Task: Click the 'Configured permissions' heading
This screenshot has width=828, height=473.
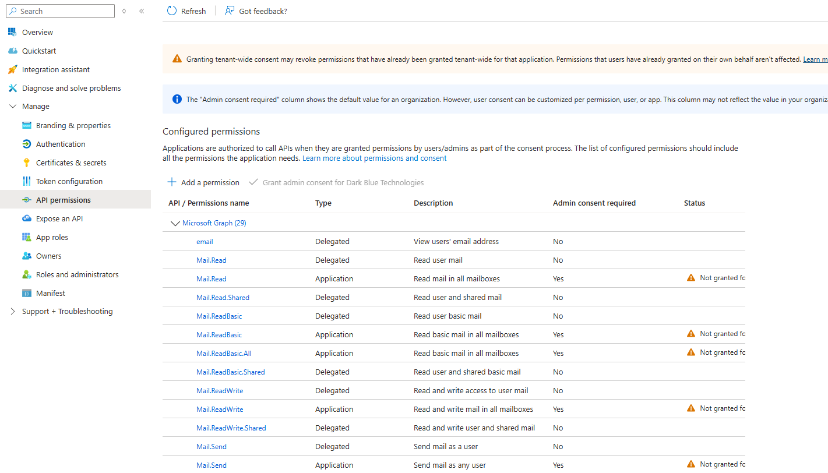Action: pos(212,132)
